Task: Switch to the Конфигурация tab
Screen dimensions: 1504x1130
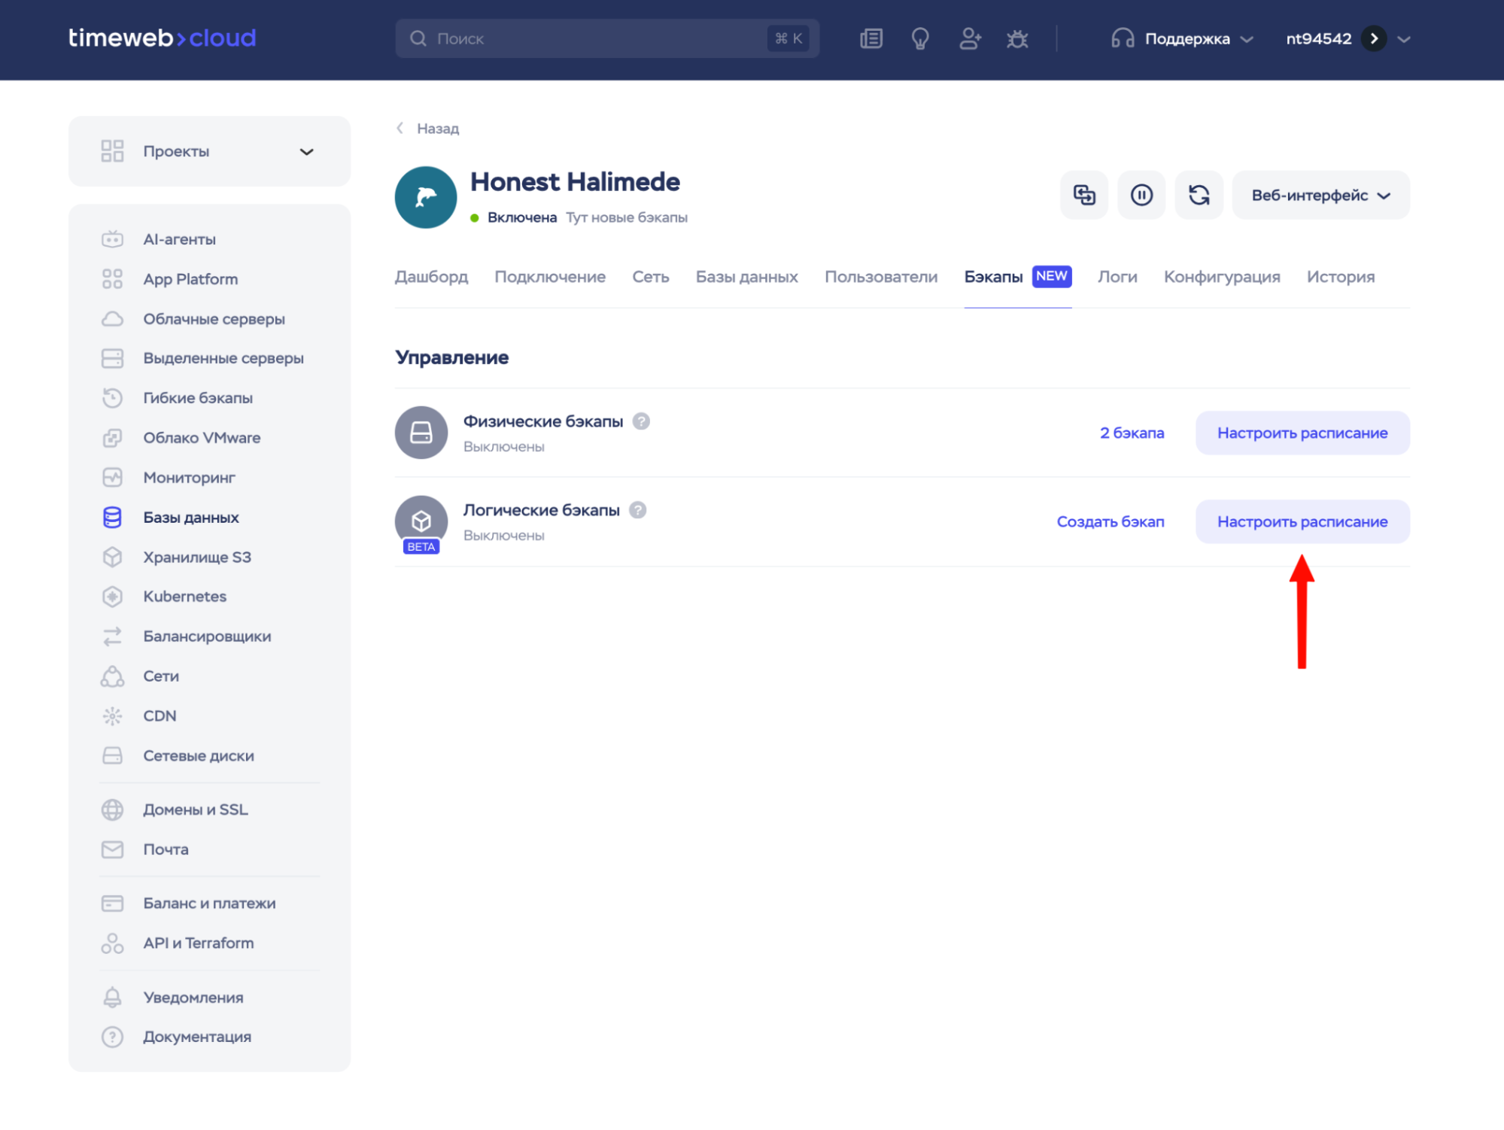Action: pyautogui.click(x=1221, y=277)
